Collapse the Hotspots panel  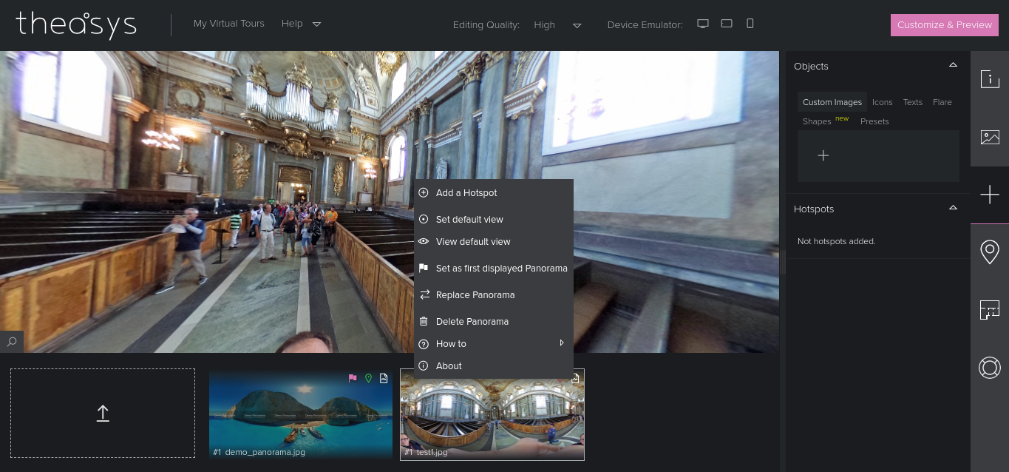click(953, 208)
